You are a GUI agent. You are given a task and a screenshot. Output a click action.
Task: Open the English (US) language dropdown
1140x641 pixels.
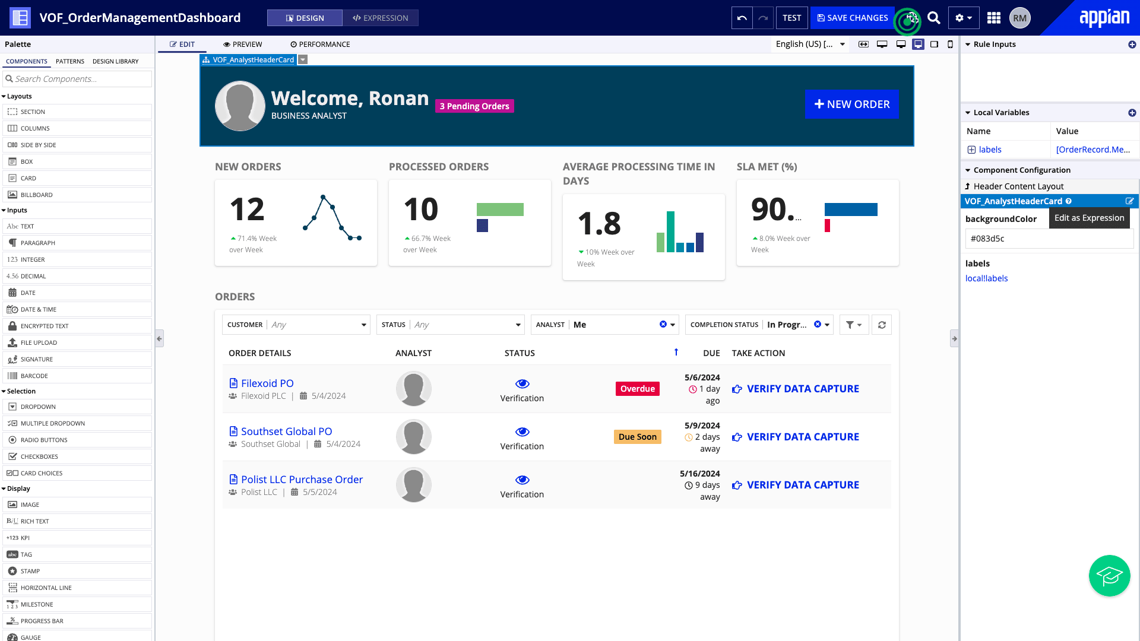[810, 44]
